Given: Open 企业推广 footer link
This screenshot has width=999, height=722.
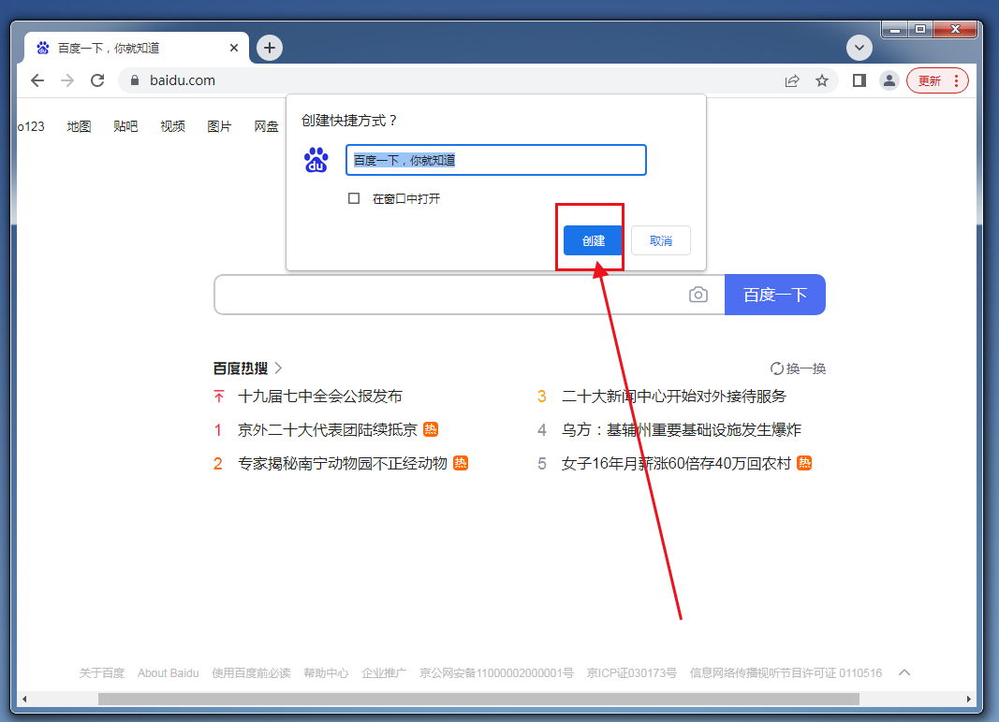Looking at the screenshot, I should tap(384, 673).
